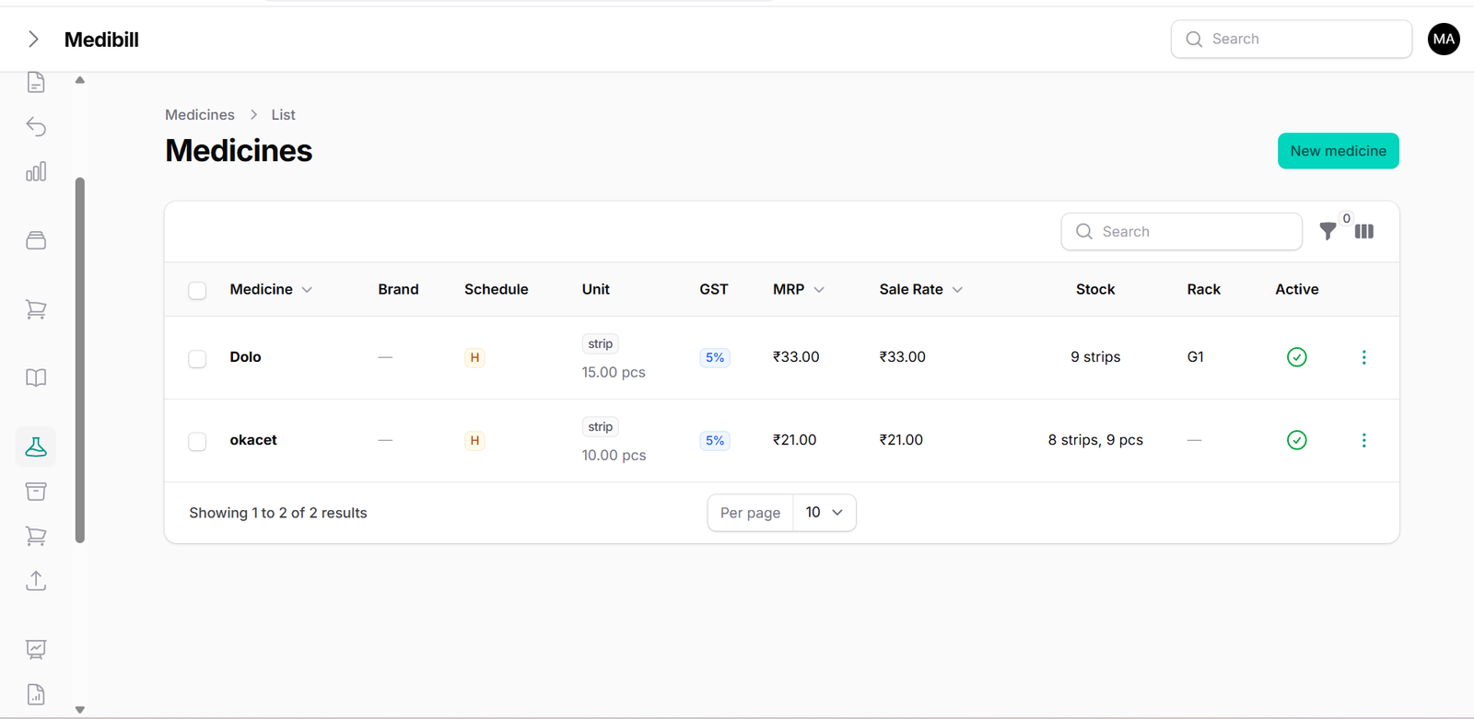Click the G1 rack value

tap(1195, 357)
